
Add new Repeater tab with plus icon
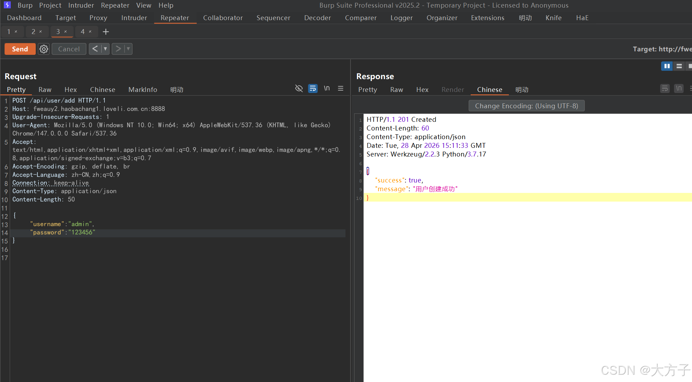point(106,32)
